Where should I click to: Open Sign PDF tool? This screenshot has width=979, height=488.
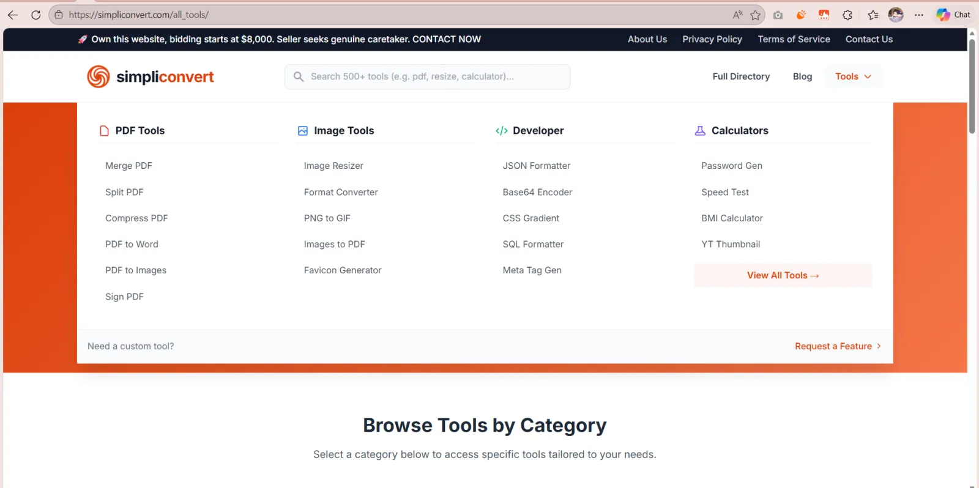(124, 297)
